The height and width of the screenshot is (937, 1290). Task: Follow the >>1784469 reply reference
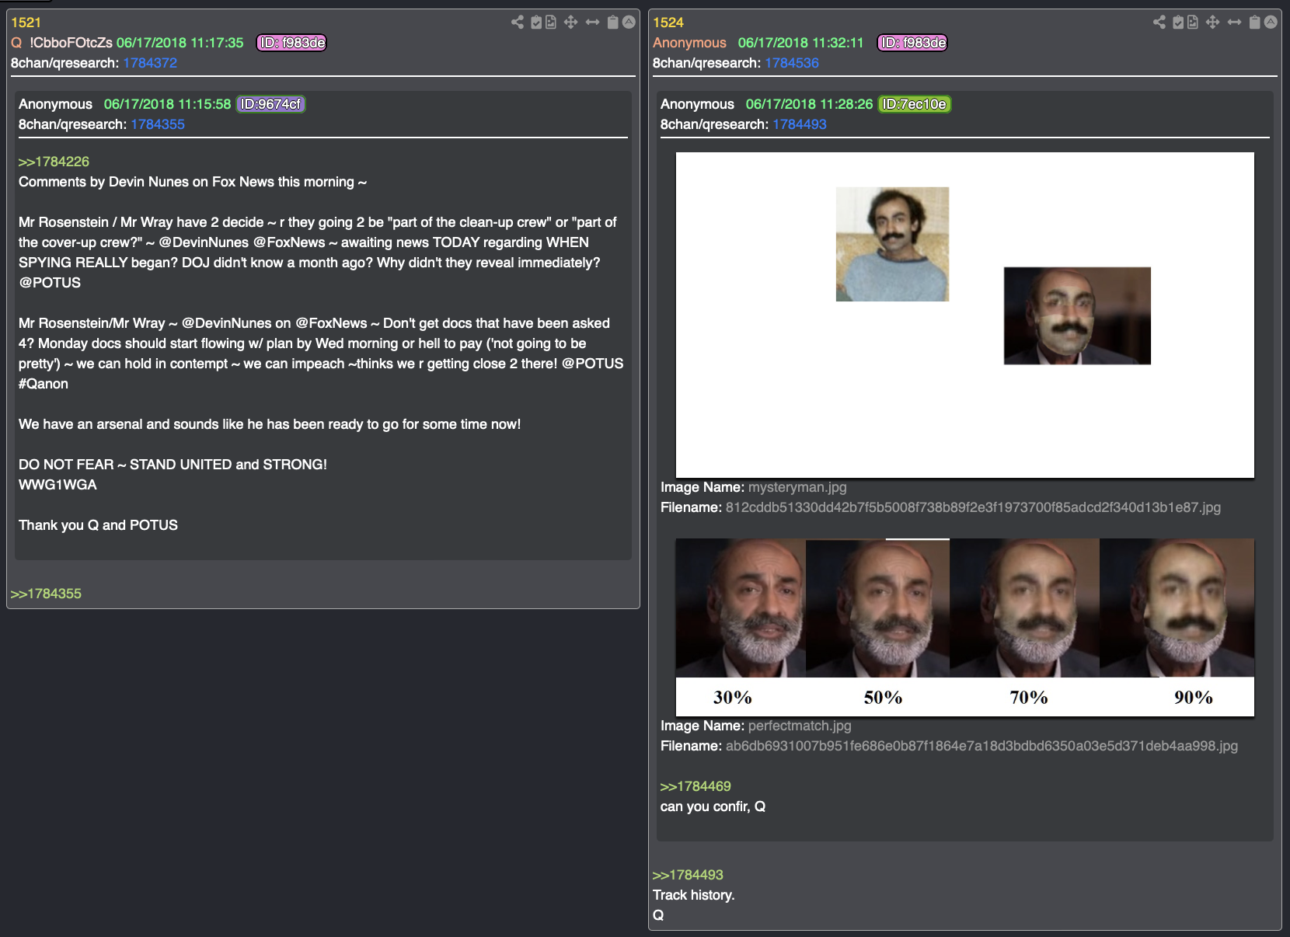[x=696, y=786]
